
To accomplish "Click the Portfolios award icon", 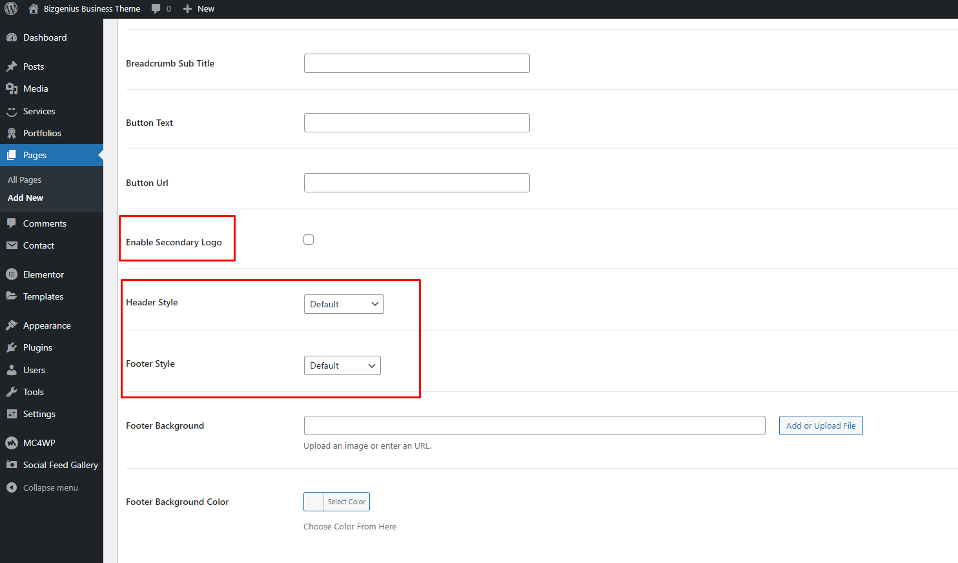I will tap(12, 133).
